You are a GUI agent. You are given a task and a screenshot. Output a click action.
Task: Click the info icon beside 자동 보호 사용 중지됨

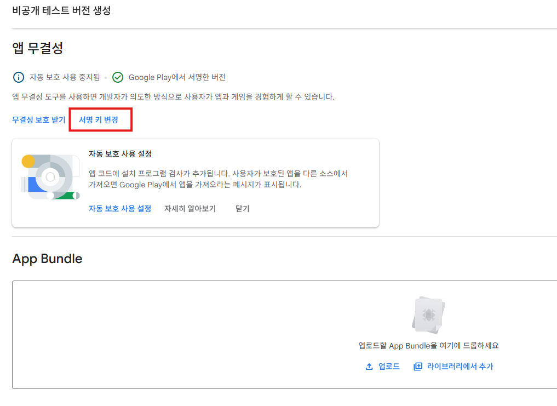(x=19, y=77)
